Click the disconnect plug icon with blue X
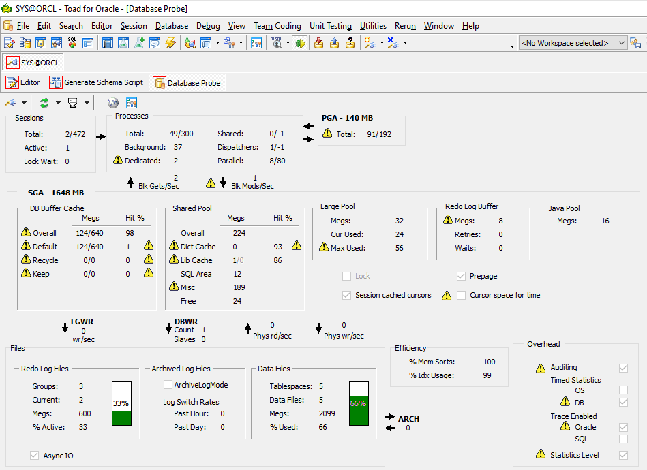 [x=393, y=43]
